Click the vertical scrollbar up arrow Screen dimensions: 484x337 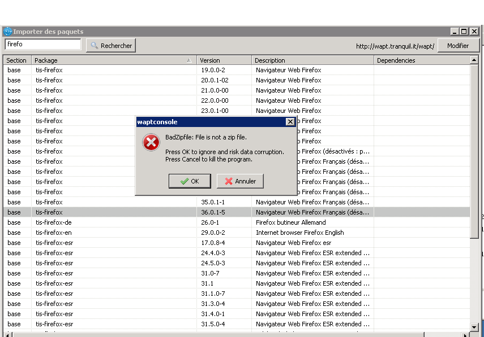[x=474, y=60]
